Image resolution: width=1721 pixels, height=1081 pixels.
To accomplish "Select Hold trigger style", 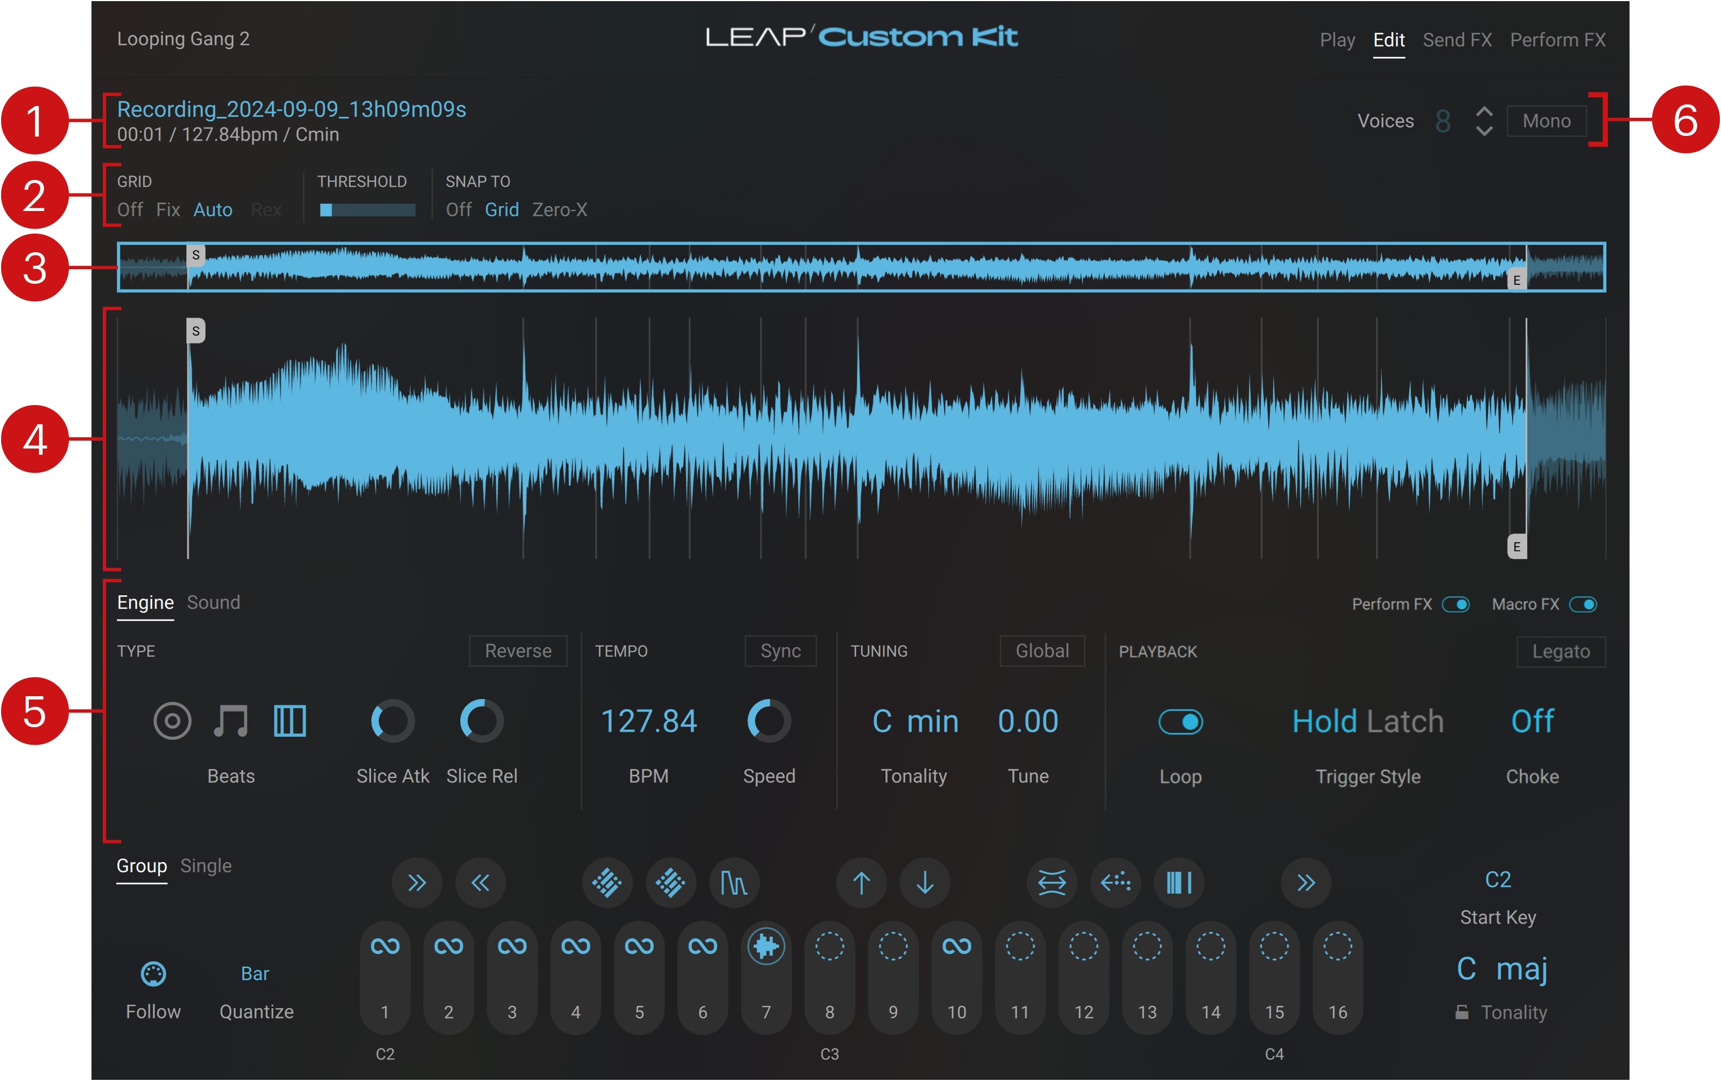I will point(1324,721).
